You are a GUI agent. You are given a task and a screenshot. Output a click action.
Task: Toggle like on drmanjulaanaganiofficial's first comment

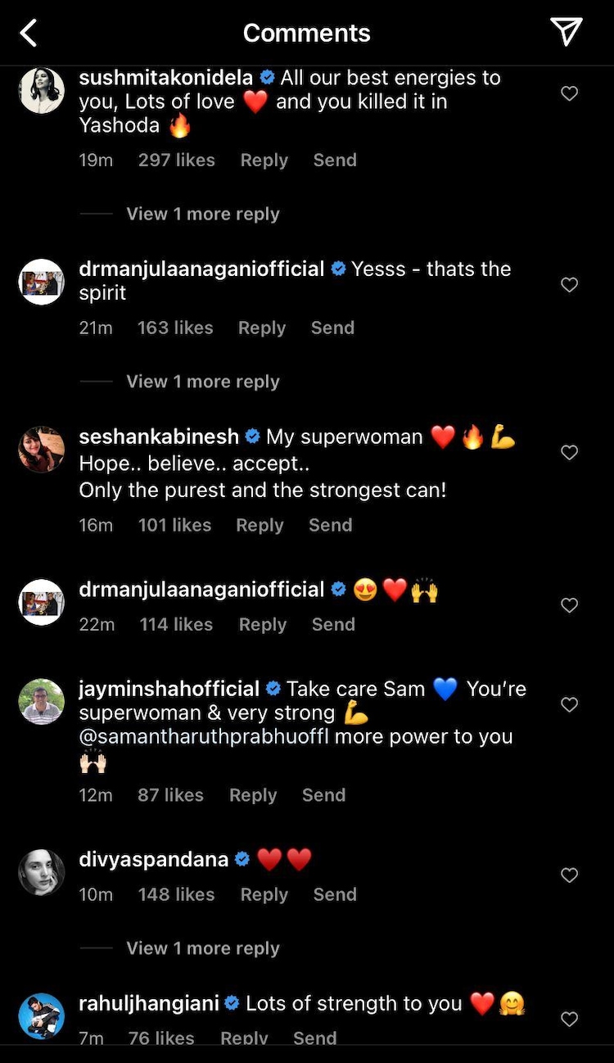click(x=569, y=284)
